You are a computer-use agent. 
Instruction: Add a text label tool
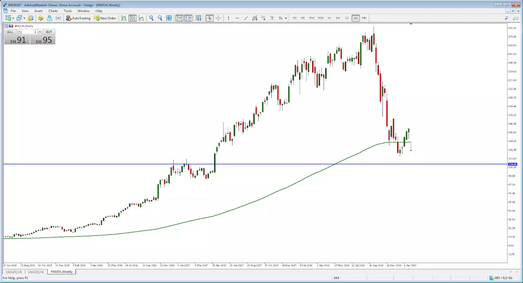pyautogui.click(x=272, y=18)
